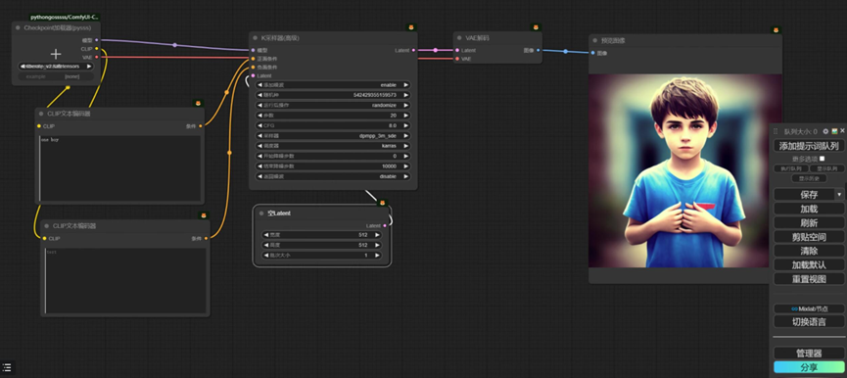Click the 切换语言 language switch button
Screen dimensions: 847x378
point(809,322)
